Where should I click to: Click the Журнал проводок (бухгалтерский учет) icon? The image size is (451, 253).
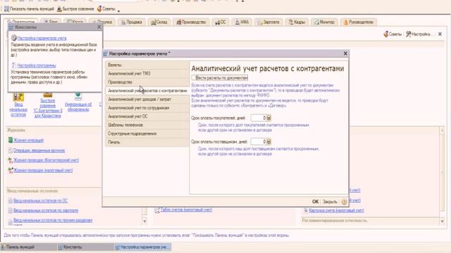click(11, 160)
